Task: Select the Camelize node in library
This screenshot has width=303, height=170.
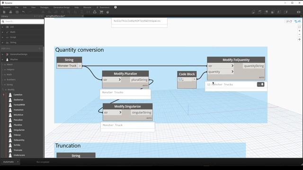Action: (x=18, y=94)
